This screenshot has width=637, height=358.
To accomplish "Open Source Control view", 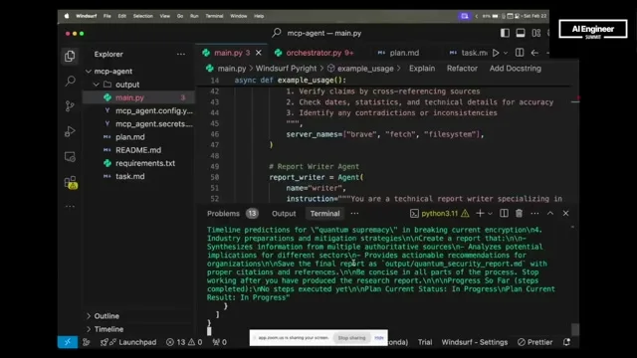I will click(70, 106).
